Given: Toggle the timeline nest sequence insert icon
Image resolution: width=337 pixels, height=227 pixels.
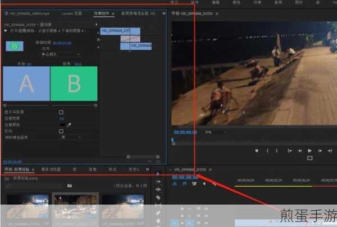Looking at the screenshot, I should [x=175, y=184].
